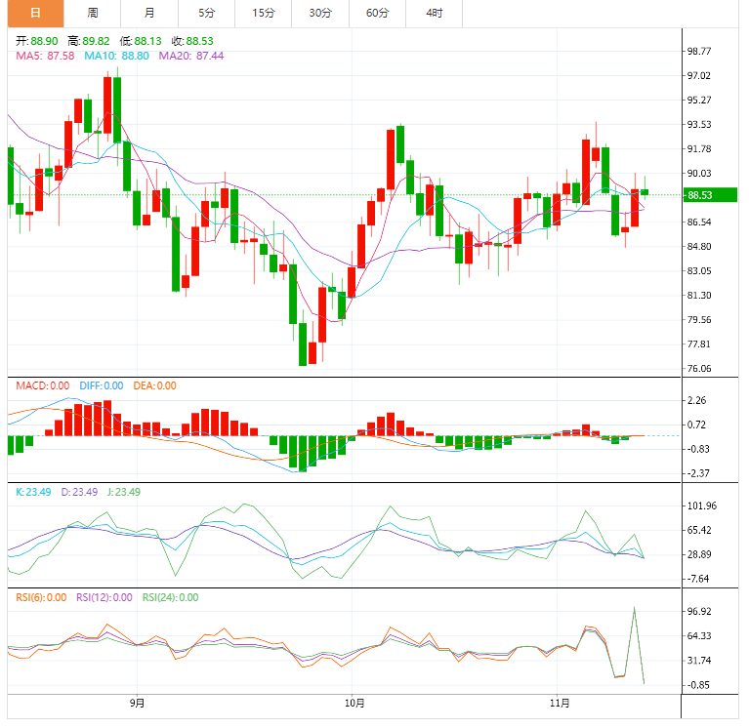Click the MACD:0.00 indicator label
Screen dimensions: 749x728
(x=43, y=385)
